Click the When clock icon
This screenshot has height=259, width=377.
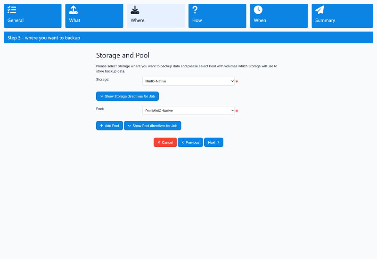(258, 10)
